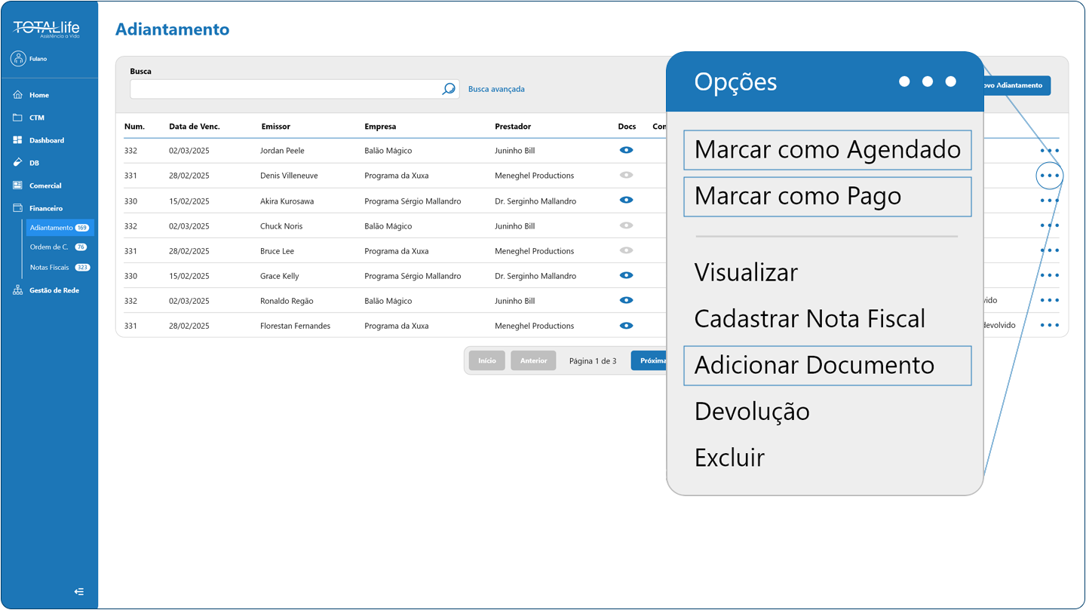The width and height of the screenshot is (1086, 610).
Task: View docs for Jordan Peele row
Action: tap(626, 150)
